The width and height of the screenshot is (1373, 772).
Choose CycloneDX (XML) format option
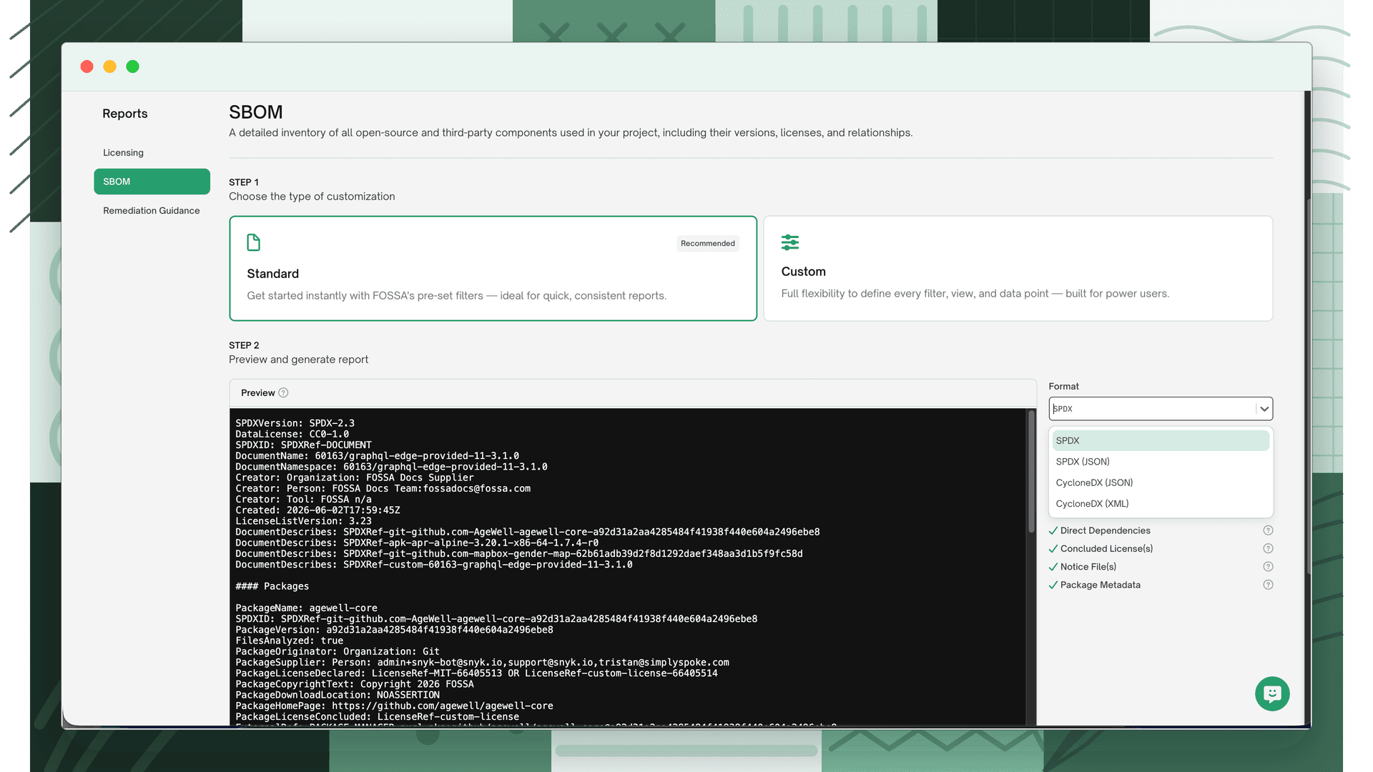coord(1160,504)
